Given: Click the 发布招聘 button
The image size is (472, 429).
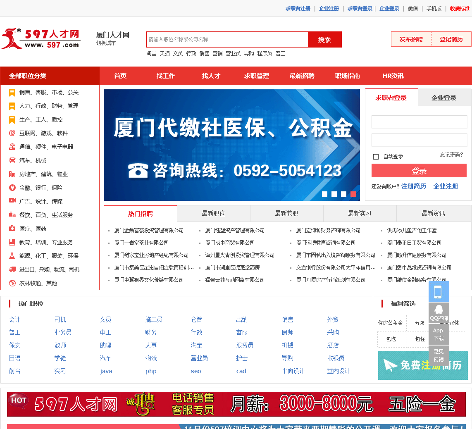Looking at the screenshot, I should 411,39.
